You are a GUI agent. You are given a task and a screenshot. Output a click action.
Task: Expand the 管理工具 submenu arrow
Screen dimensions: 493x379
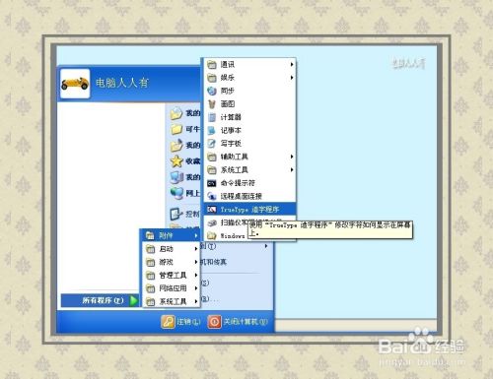195,275
